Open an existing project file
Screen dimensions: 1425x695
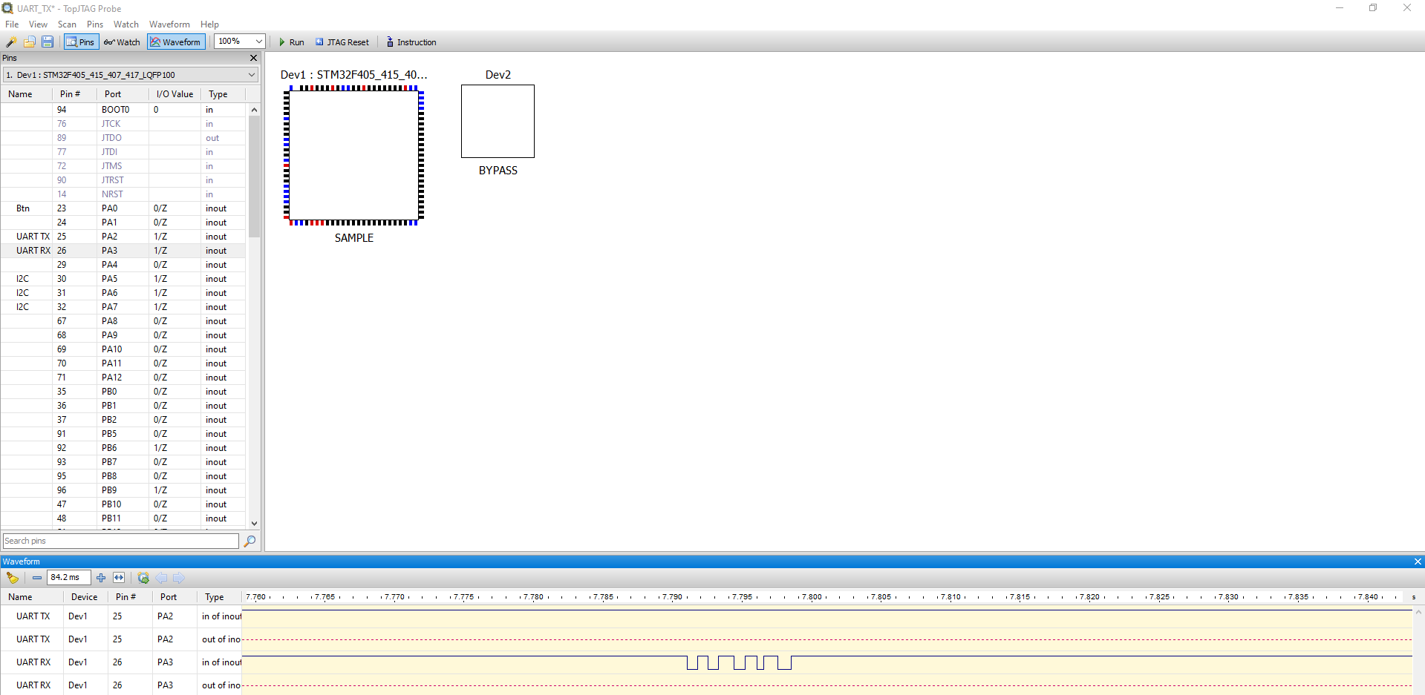click(x=30, y=42)
